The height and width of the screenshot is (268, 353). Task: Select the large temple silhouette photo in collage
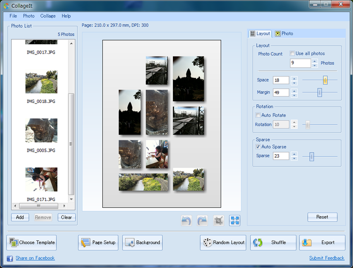(x=188, y=78)
